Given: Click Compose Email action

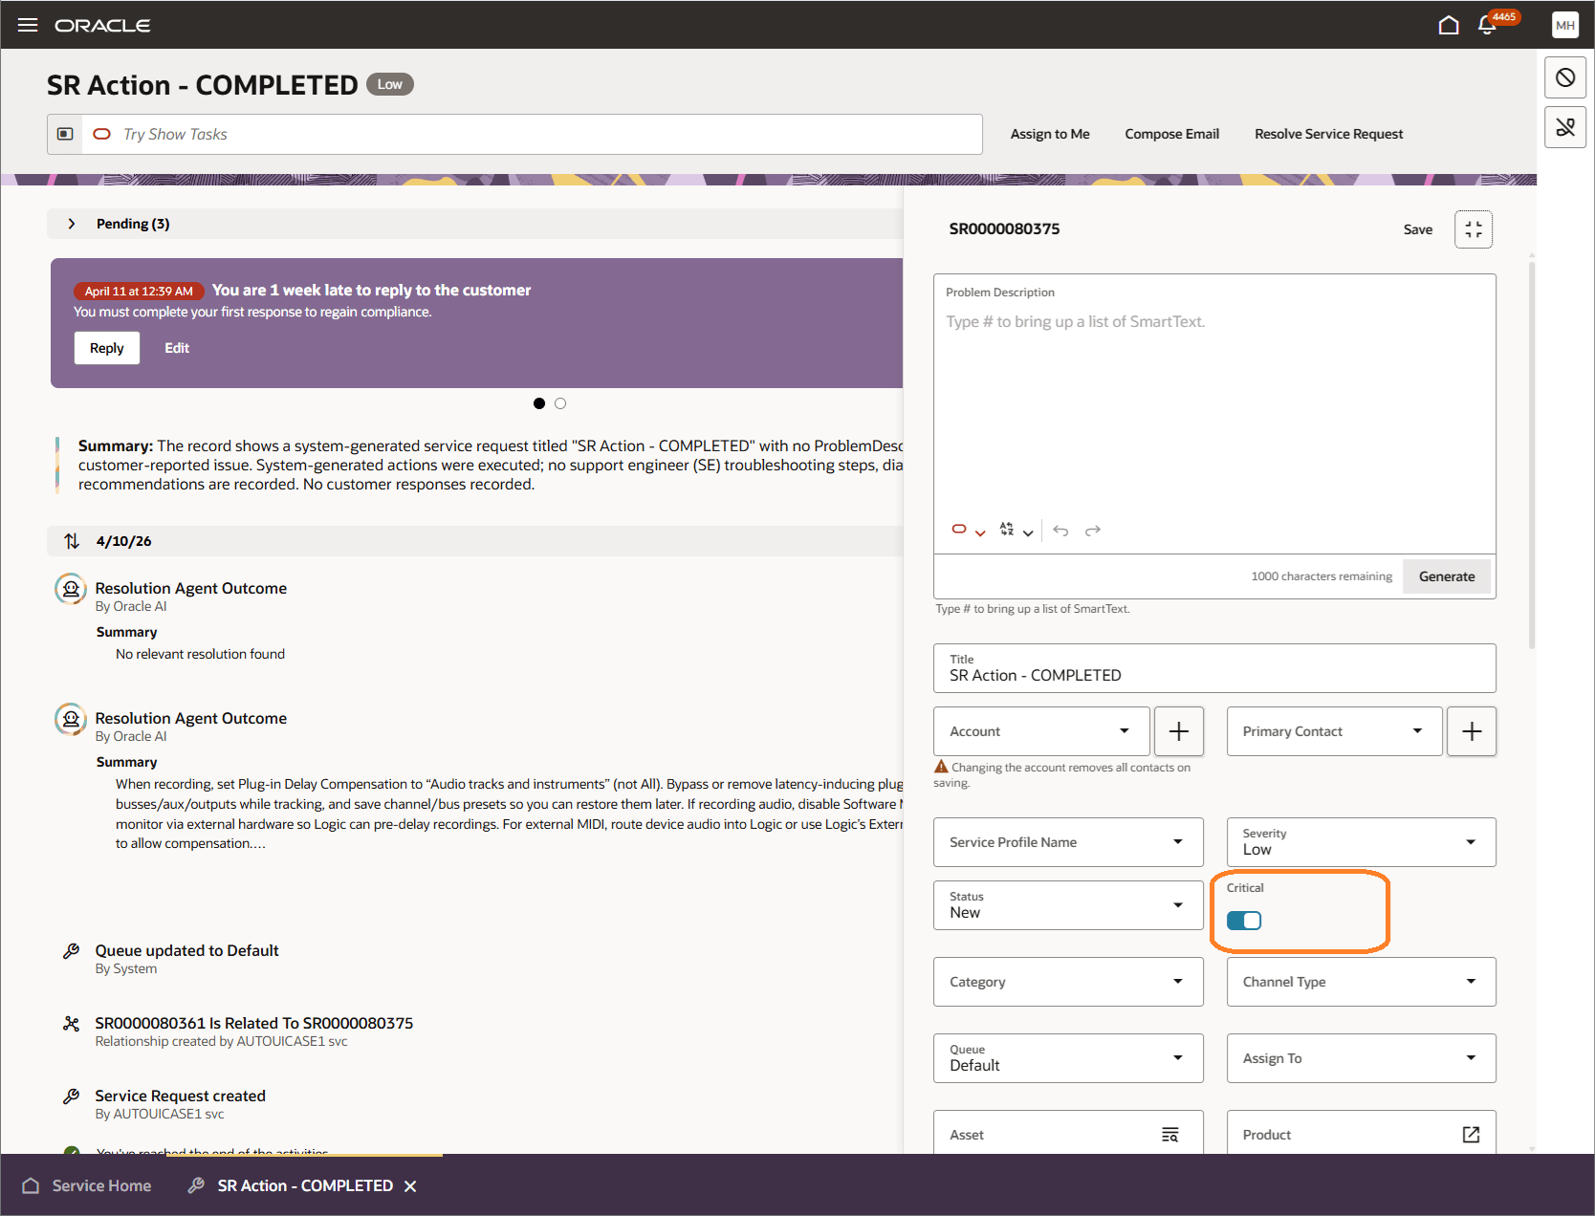Looking at the screenshot, I should click(1171, 134).
